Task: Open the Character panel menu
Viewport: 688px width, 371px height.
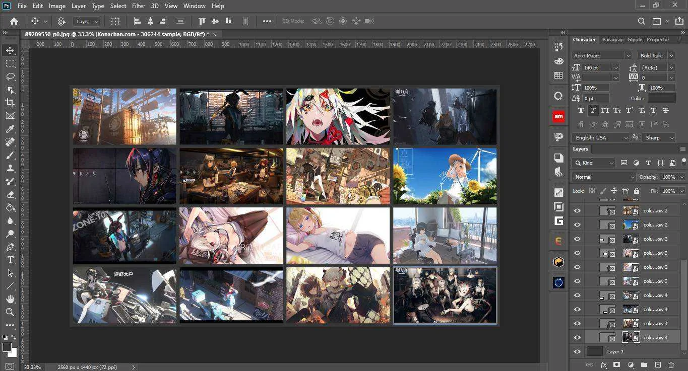Action: point(683,39)
